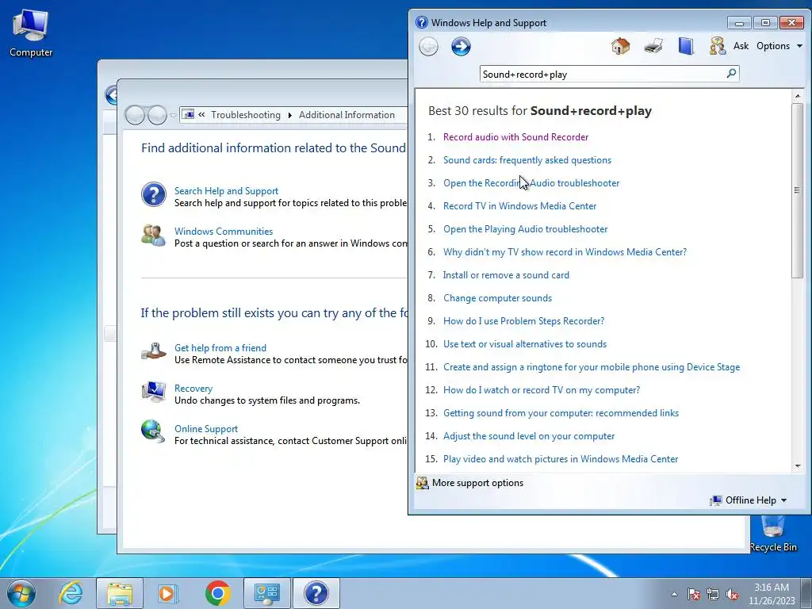Open the Recycle Bin on desktop
The image size is (812, 609).
point(772,534)
